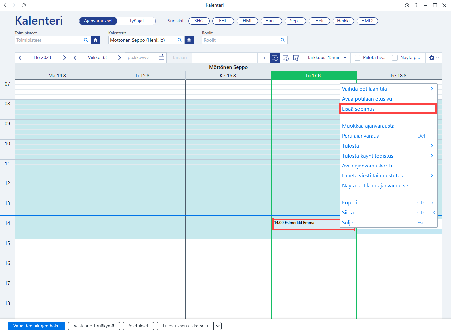The width and height of the screenshot is (451, 332).
Task: Open the history clock icon in title bar
Action: (407, 5)
